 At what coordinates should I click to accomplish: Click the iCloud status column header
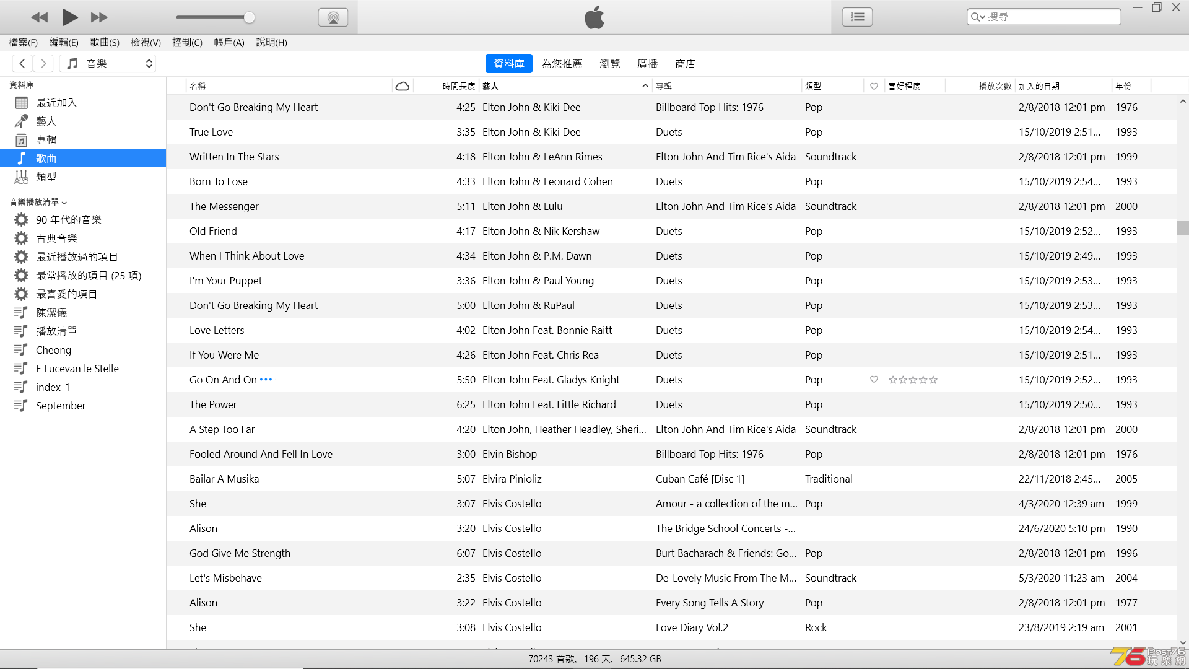pyautogui.click(x=403, y=86)
